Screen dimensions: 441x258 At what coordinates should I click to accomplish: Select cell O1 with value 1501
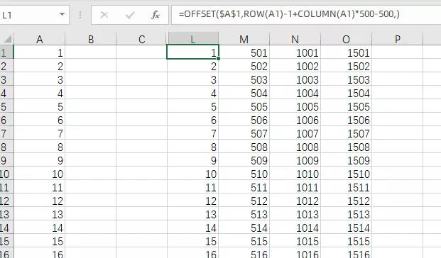point(347,52)
